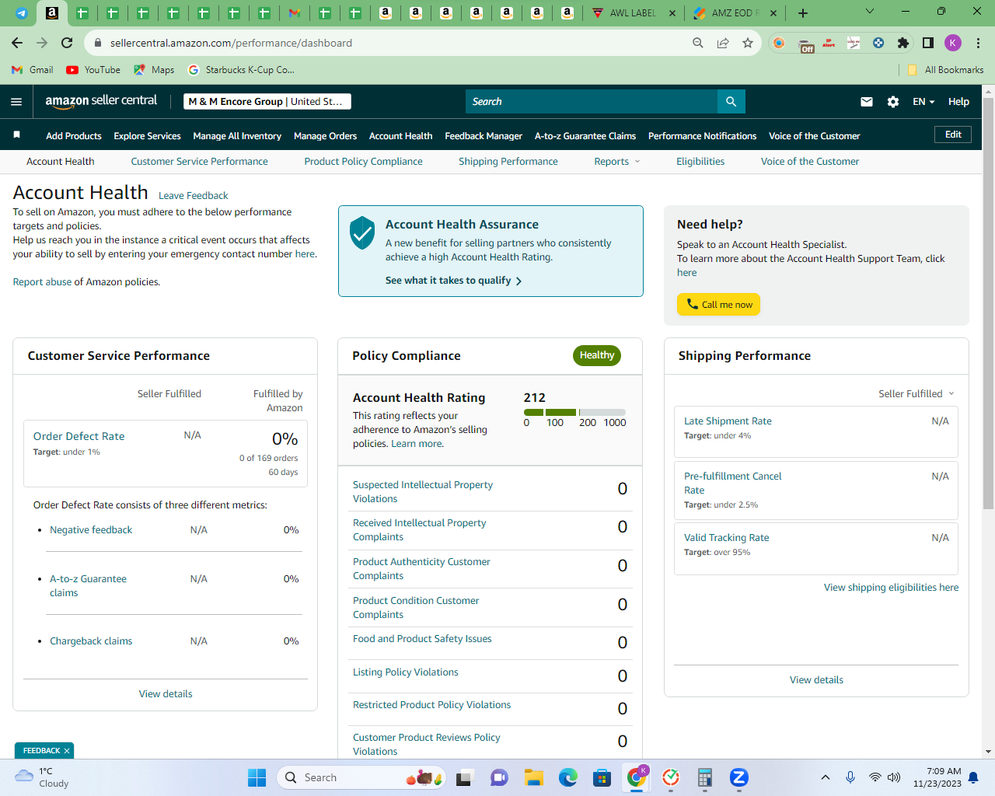Click the Windows Start button
This screenshot has width=995, height=796.
tap(257, 777)
